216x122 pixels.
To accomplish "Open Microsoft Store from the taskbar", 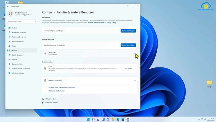I will click(x=123, y=119).
